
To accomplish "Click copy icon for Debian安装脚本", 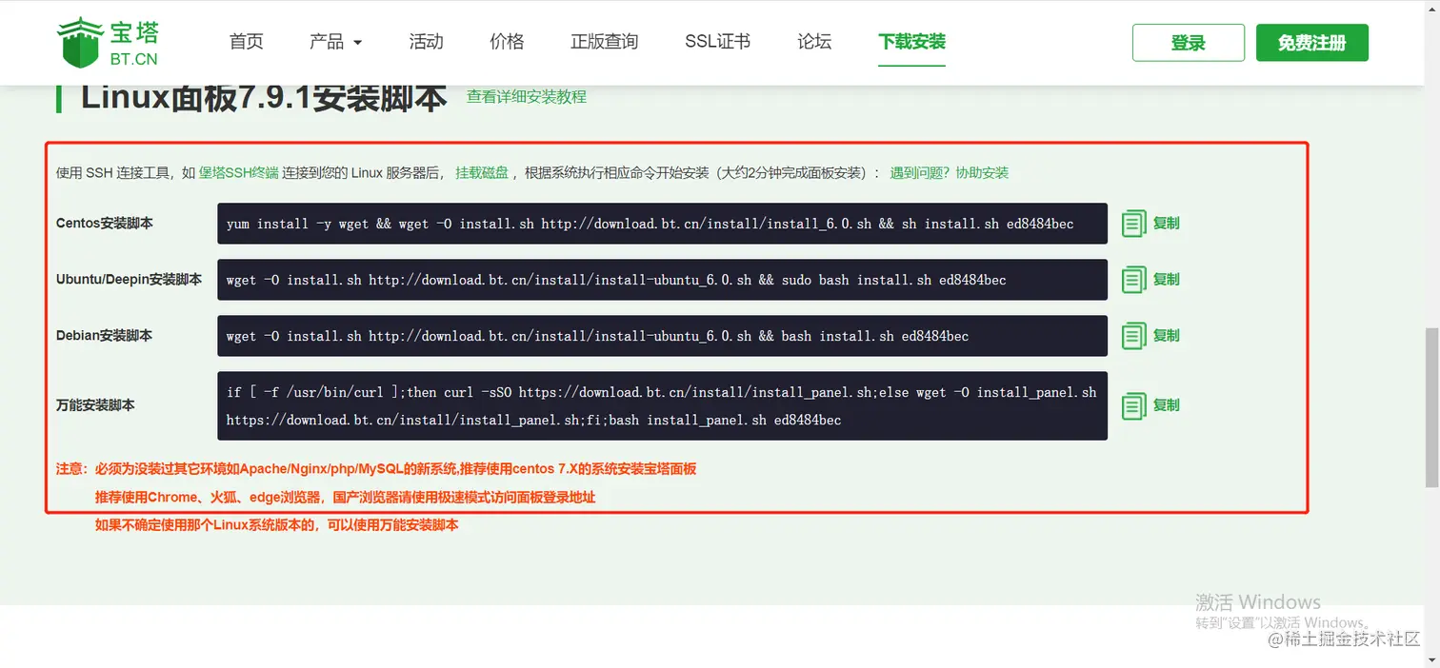I will (x=1133, y=336).
